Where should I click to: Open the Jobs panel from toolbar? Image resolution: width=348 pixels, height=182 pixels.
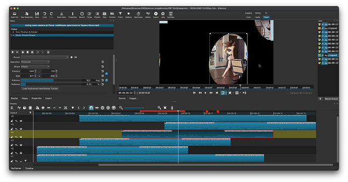(163, 15)
